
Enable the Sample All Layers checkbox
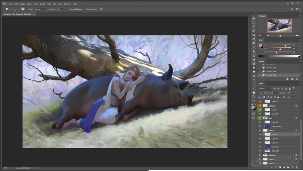[69, 9]
